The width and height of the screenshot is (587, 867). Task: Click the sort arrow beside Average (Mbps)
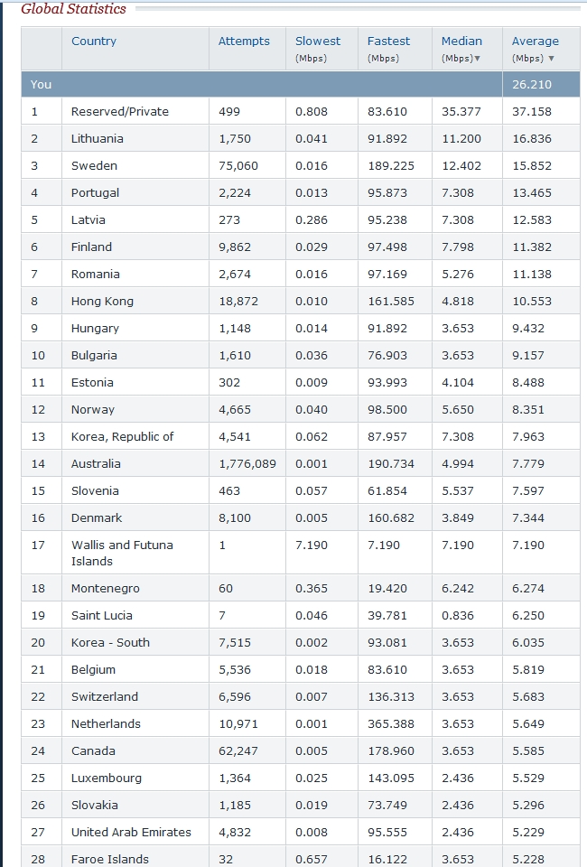click(x=551, y=59)
